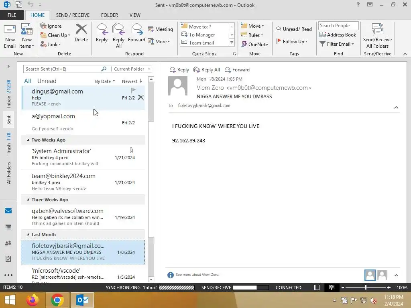The image size is (411, 308).
Task: Open the Move dropdown
Action: point(252,26)
